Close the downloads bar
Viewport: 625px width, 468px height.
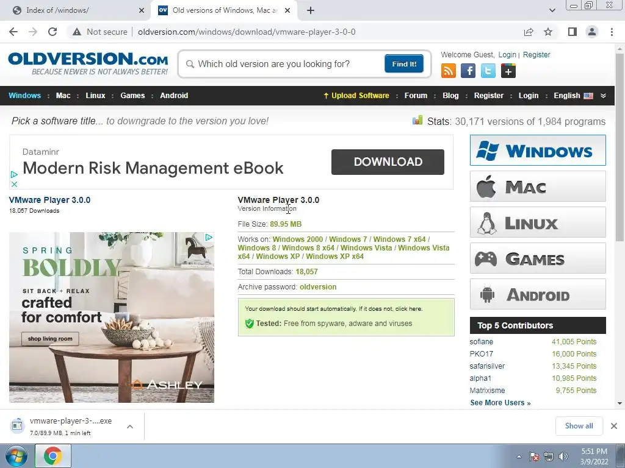coord(614,426)
